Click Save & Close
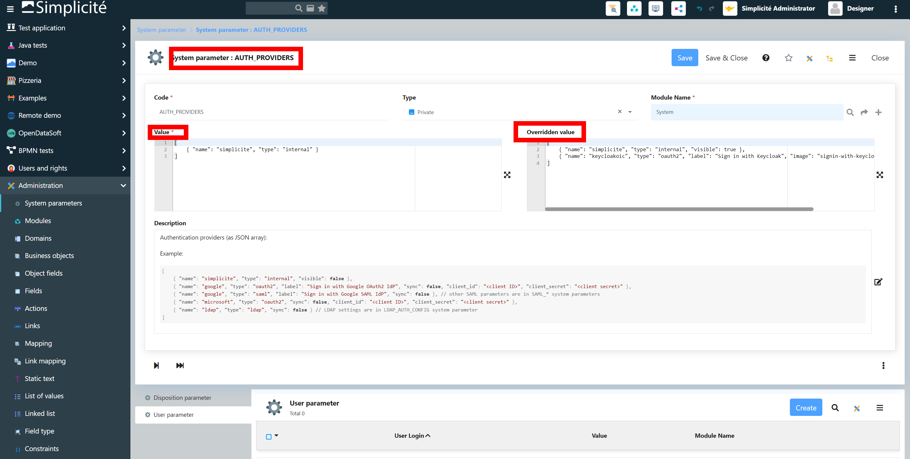 tap(726, 58)
